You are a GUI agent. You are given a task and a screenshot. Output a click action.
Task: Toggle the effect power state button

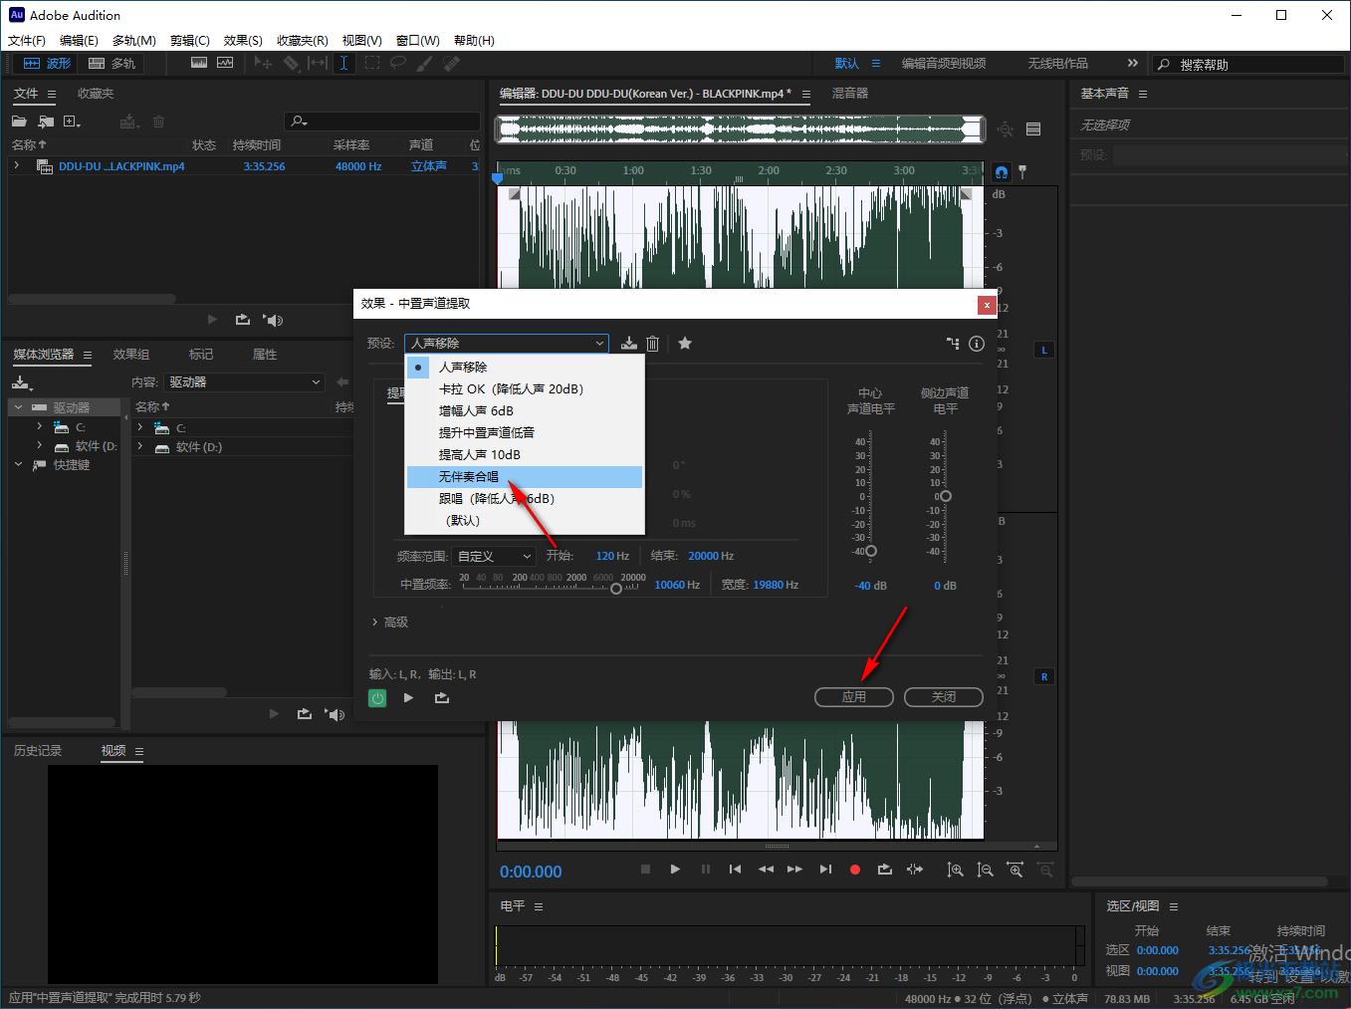(x=377, y=698)
